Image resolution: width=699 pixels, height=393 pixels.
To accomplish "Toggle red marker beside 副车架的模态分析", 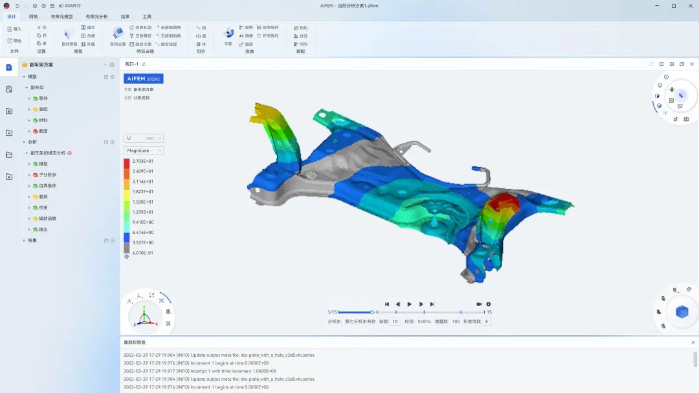I will (x=69, y=153).
